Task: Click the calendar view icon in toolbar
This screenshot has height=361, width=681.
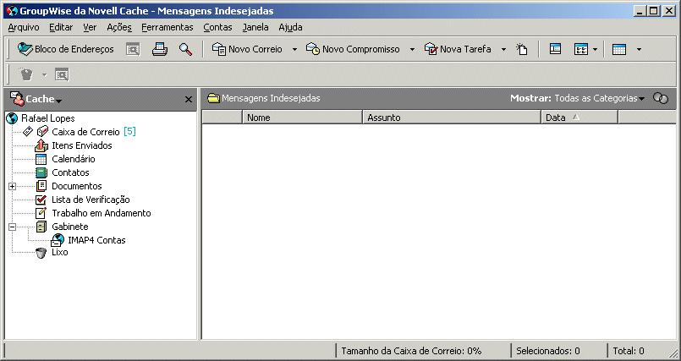Action: 619,50
